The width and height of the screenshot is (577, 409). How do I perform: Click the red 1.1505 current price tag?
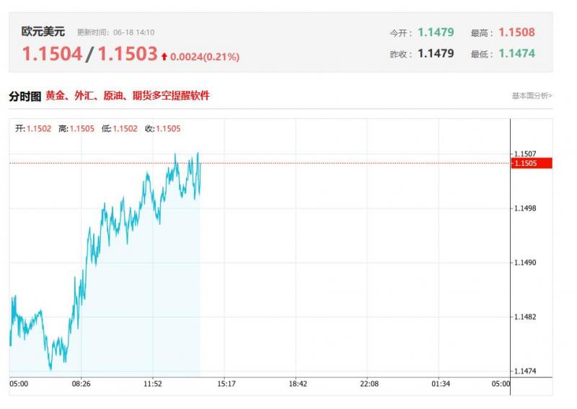pyautogui.click(x=532, y=163)
